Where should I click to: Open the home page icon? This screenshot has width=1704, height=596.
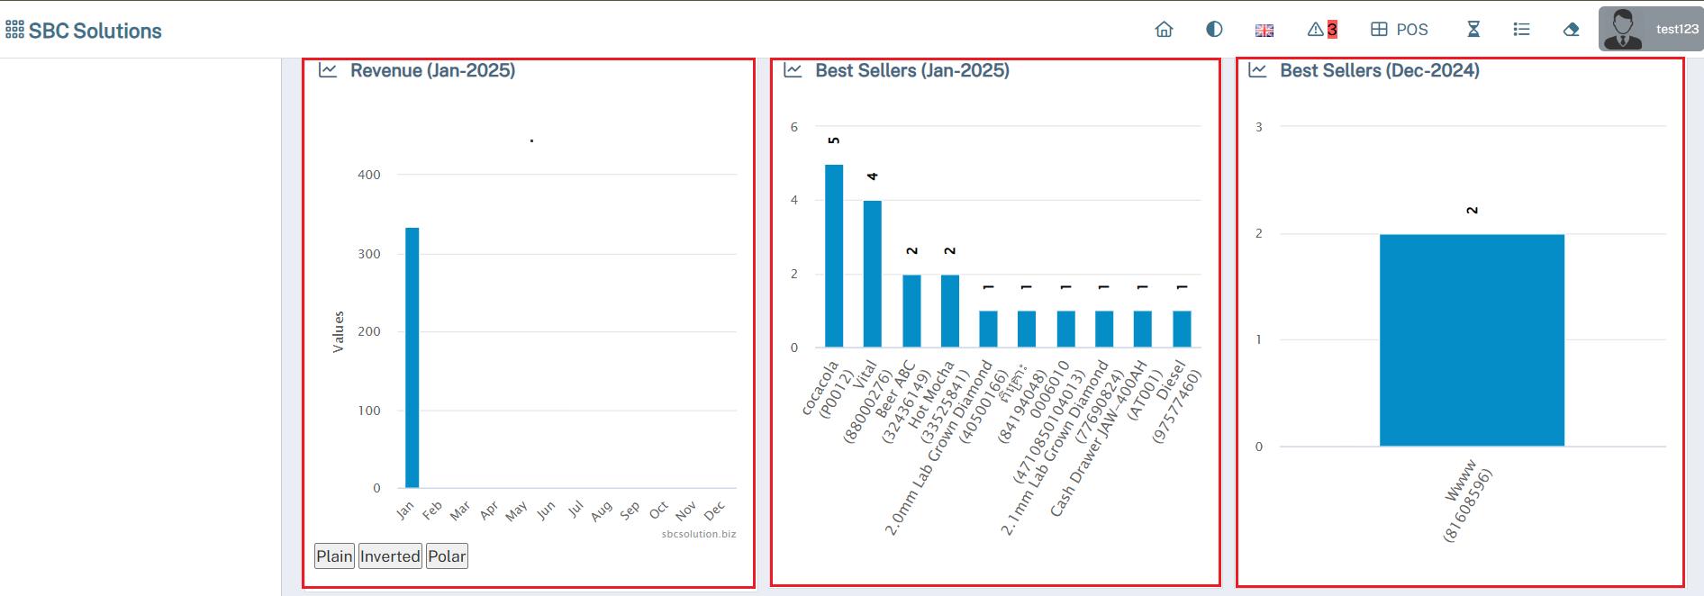coord(1164,30)
